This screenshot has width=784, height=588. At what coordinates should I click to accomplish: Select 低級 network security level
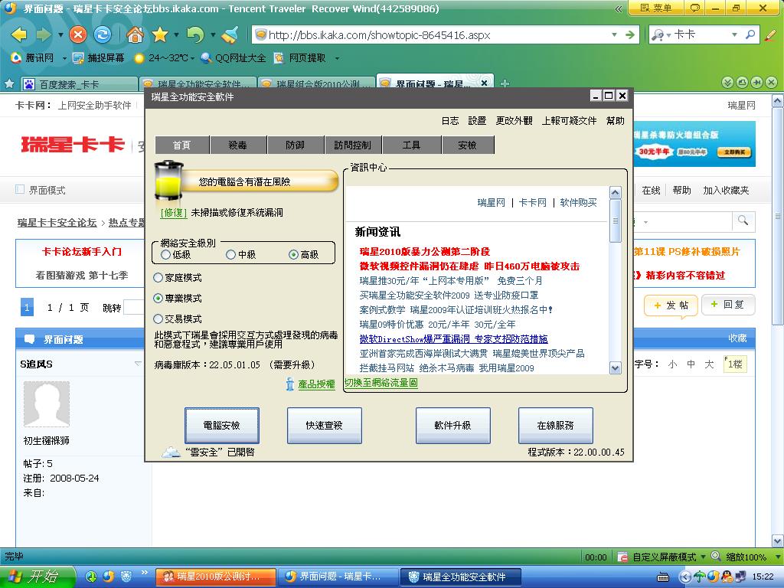(166, 254)
